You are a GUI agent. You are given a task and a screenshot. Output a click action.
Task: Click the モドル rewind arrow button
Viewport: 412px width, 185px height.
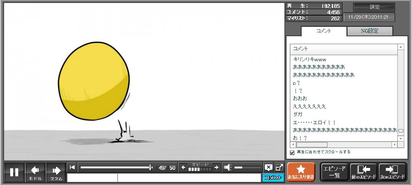click(35, 172)
